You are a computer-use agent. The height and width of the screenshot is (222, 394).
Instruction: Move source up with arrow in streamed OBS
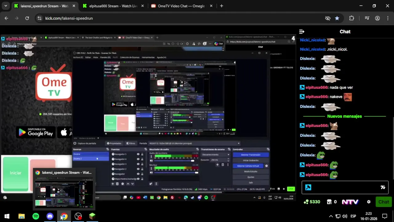pyautogui.click(x=128, y=184)
